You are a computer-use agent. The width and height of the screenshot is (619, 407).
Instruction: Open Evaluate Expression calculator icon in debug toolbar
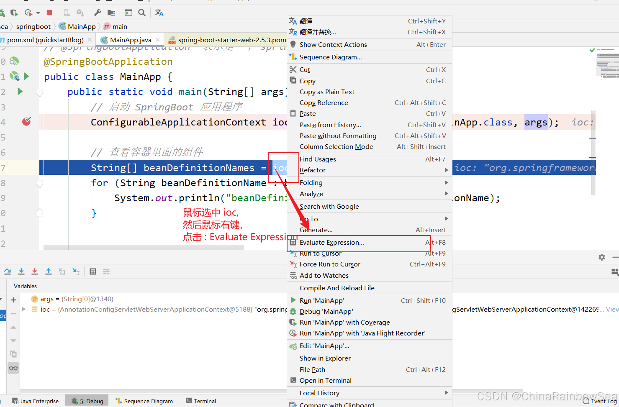[x=93, y=271]
